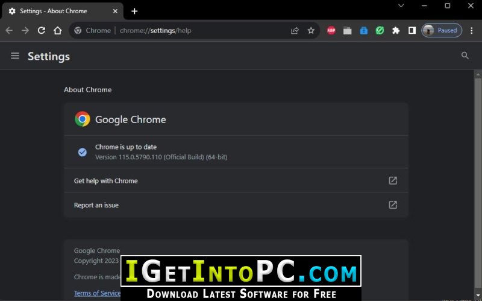Open Get help with Chrome
The height and width of the screenshot is (301, 482).
point(236,181)
